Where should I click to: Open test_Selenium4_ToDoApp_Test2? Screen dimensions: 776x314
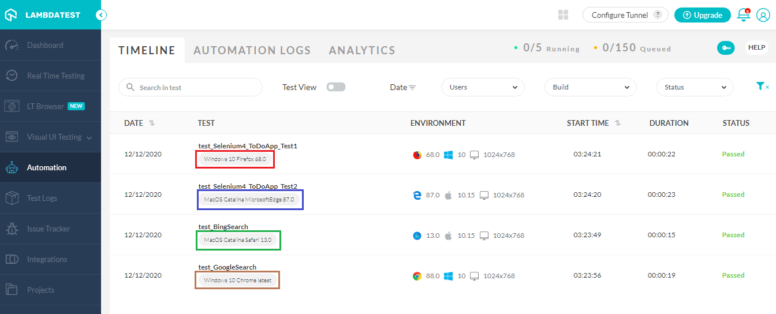(248, 186)
